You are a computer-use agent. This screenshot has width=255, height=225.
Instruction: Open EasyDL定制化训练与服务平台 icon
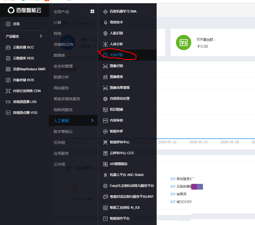pyautogui.click(x=105, y=186)
